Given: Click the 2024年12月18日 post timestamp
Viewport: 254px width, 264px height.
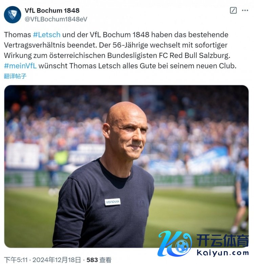Looking at the screenshot, I should [57, 260].
